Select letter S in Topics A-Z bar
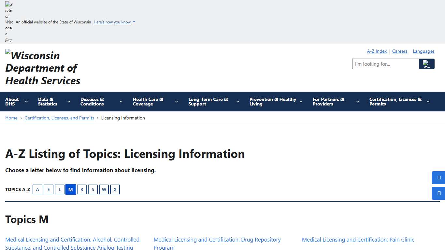445x250 pixels. pos(93,189)
